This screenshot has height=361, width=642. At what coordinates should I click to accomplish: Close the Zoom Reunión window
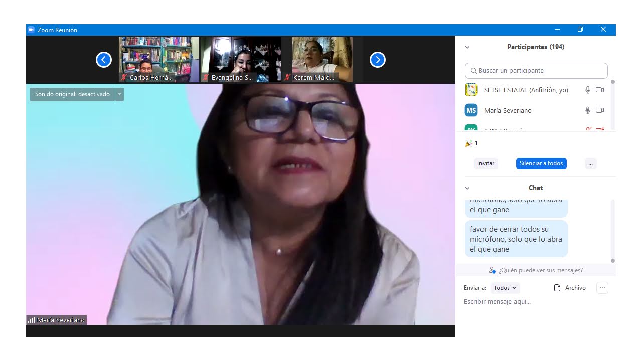coord(603,30)
